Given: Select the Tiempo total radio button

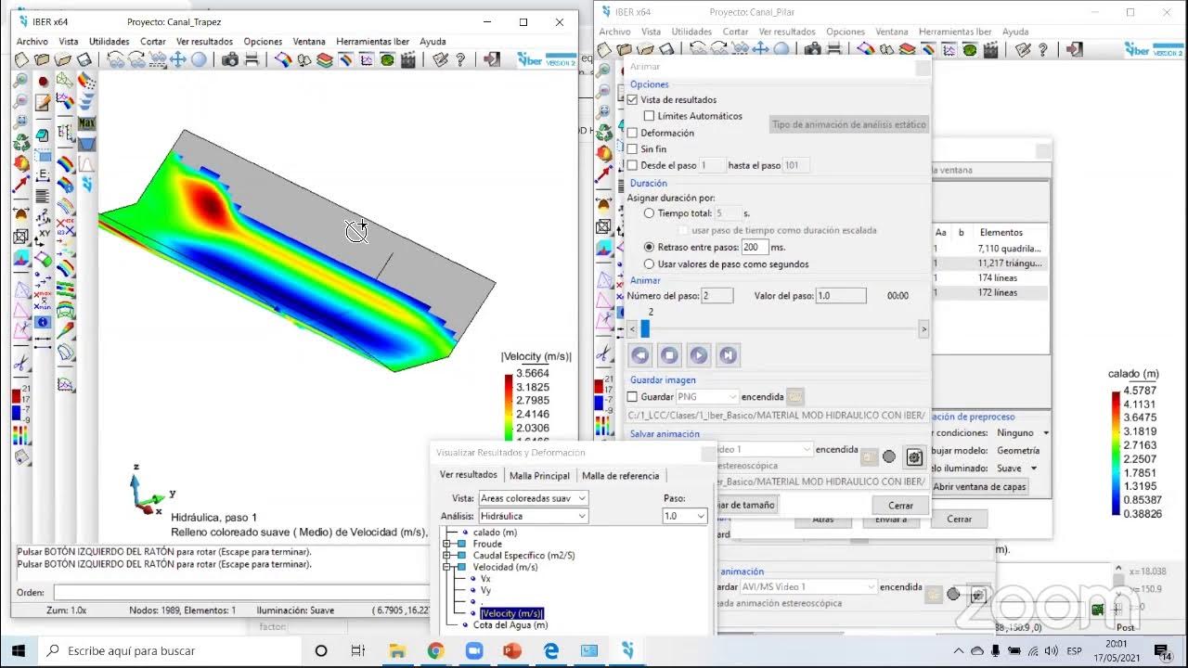Looking at the screenshot, I should click(x=650, y=212).
